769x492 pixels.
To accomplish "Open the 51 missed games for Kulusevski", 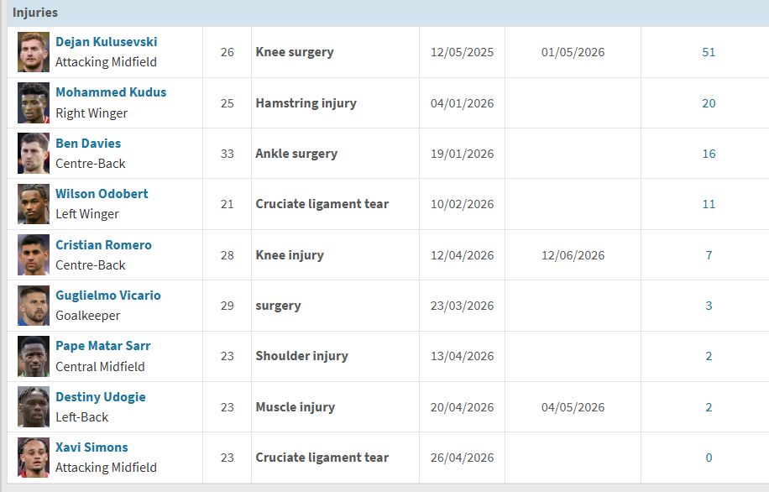I will point(708,52).
